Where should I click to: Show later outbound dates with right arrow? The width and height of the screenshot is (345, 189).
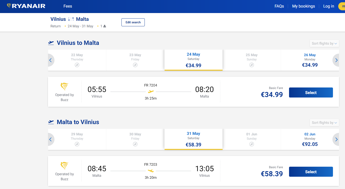pyautogui.click(x=336, y=60)
